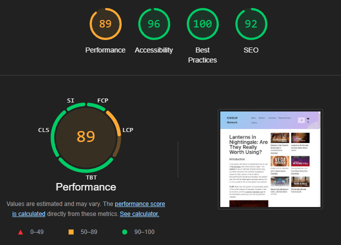Jump to the Accessibility section via its label
Screen dimensions: 341x245
[x=154, y=50]
